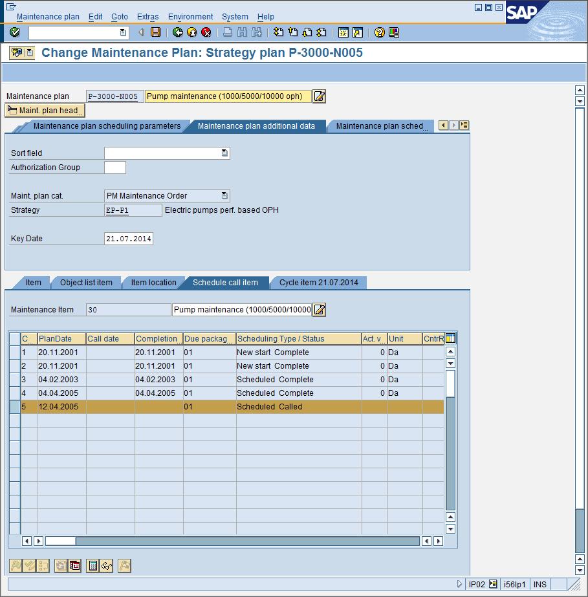The width and height of the screenshot is (588, 597).
Task: Click the yellow Exit up-arrow icon
Action: 192,32
